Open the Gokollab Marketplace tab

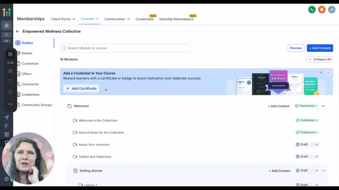pyautogui.click(x=176, y=19)
